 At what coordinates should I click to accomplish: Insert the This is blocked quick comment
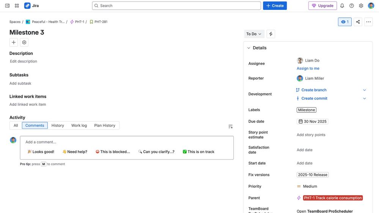tap(113, 152)
